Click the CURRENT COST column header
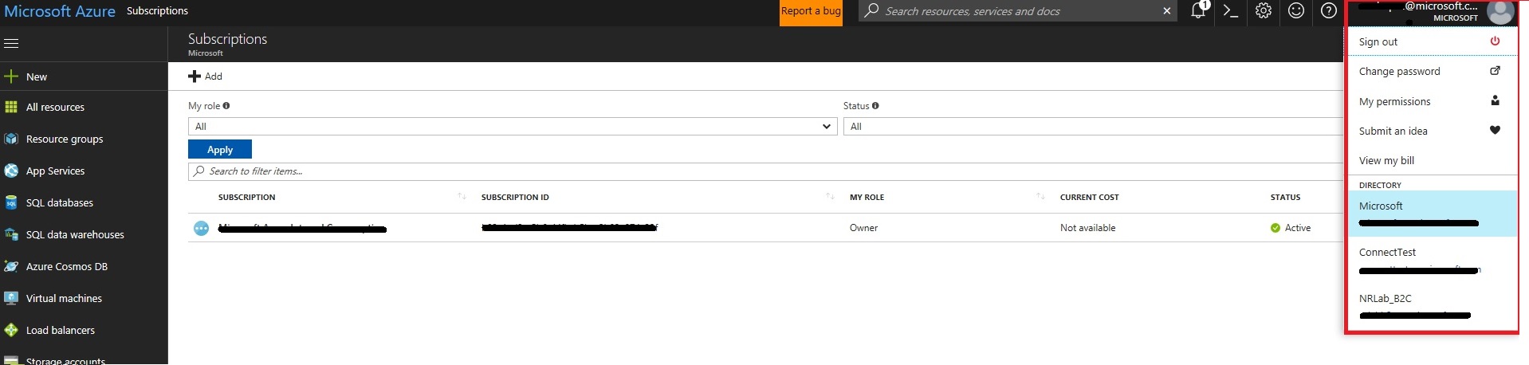 click(x=1089, y=197)
